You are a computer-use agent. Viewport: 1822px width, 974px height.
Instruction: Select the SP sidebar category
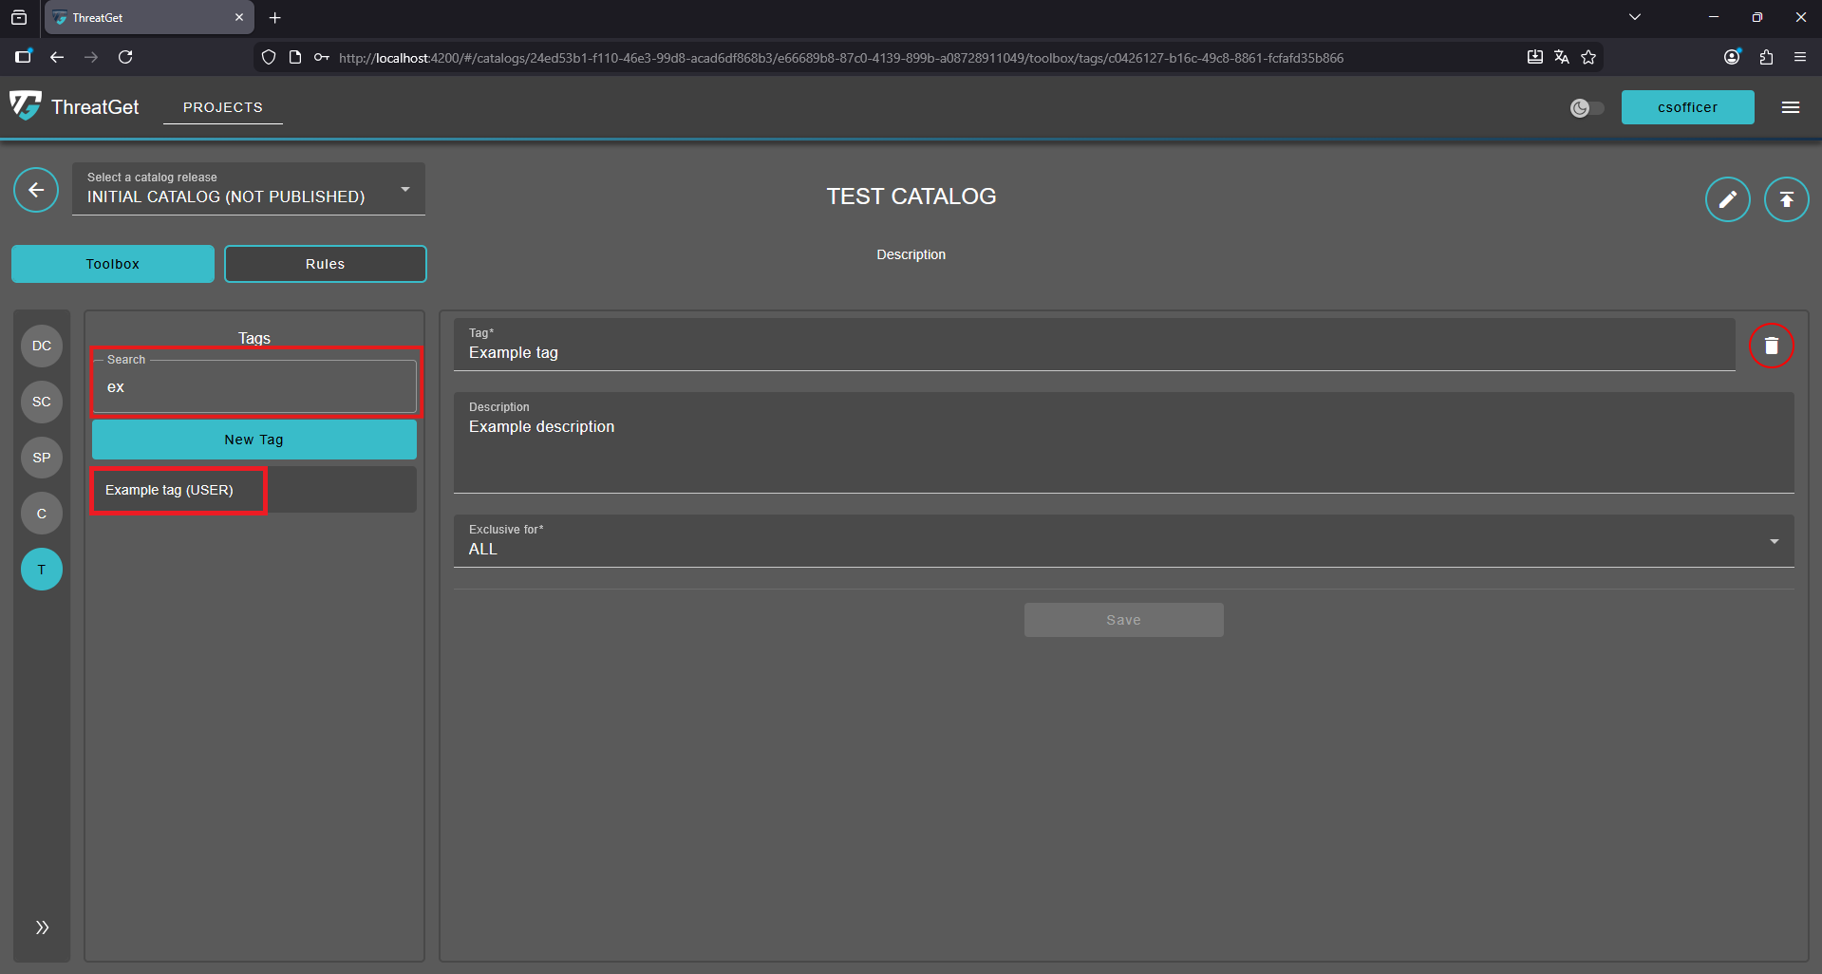pyautogui.click(x=42, y=458)
